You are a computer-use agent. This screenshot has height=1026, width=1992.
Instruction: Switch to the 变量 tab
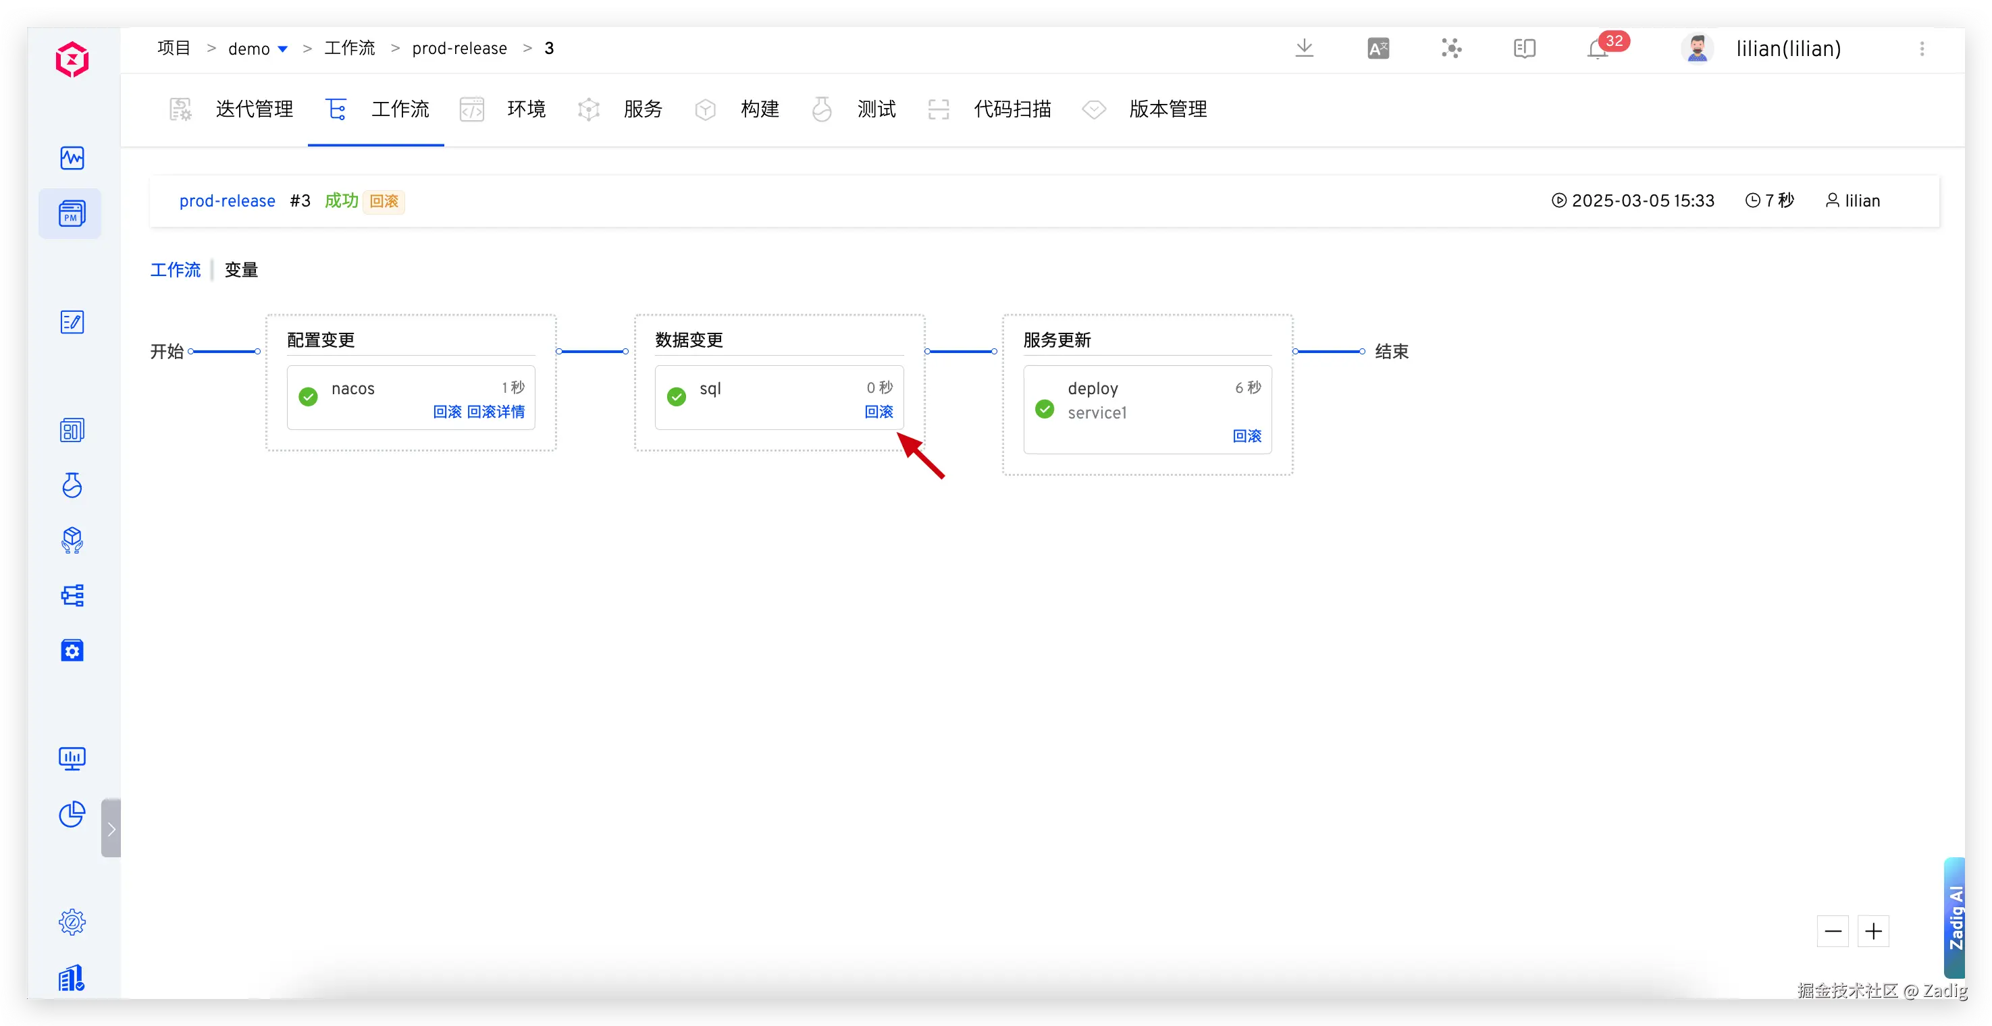[241, 270]
